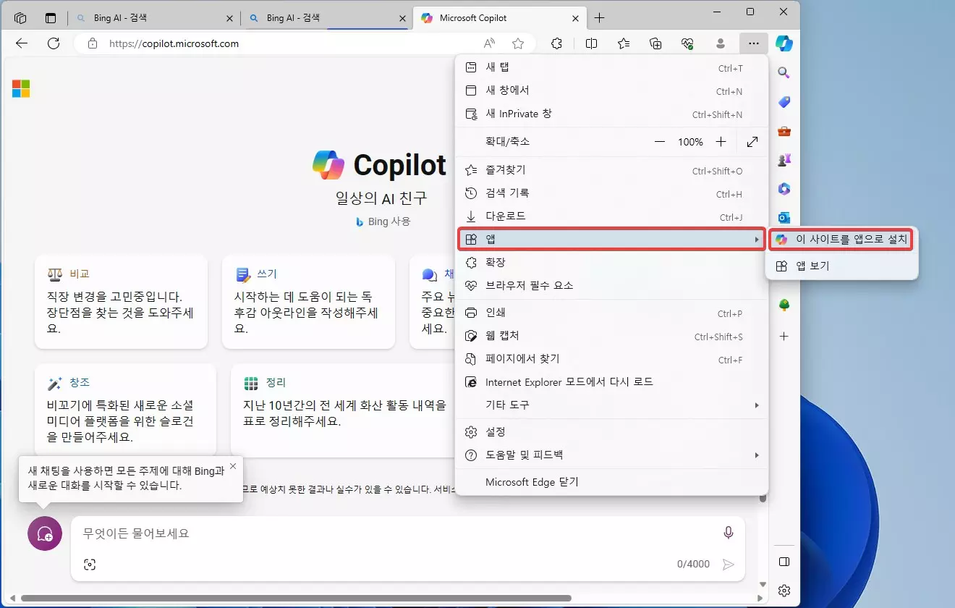This screenshot has width=955, height=608.
Task: Open the favorites list toolbar icon
Action: click(624, 43)
